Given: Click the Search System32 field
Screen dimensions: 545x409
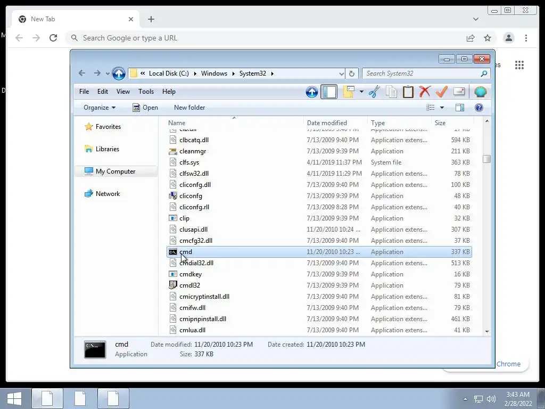Looking at the screenshot, I should tap(426, 73).
